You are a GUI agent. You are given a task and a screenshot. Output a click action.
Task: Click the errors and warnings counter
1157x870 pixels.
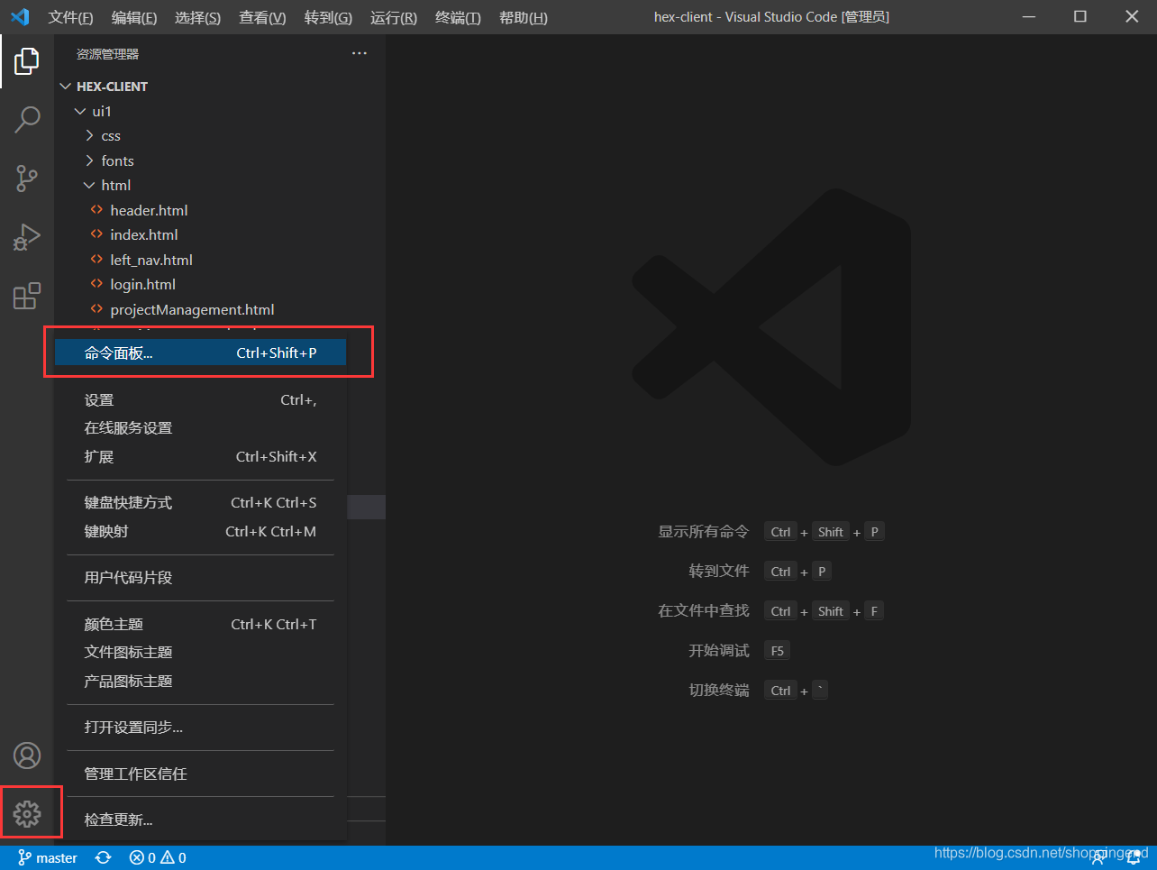click(x=158, y=857)
